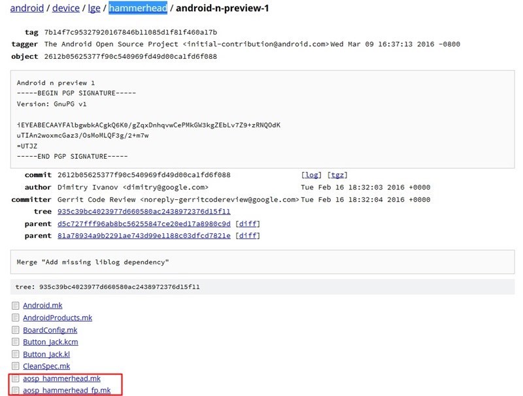Click author Dimitry Ivanov's name and email
The image size is (523, 396).
133,188
